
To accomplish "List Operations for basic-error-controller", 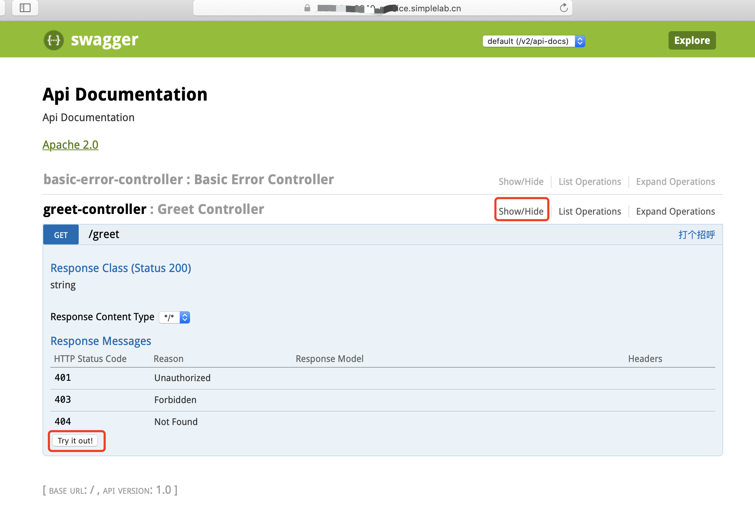I will coord(589,181).
